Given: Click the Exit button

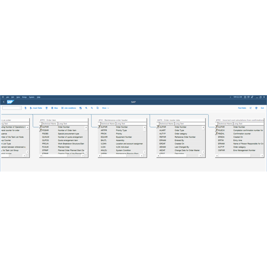Looking at the screenshot, I should tap(262, 108).
